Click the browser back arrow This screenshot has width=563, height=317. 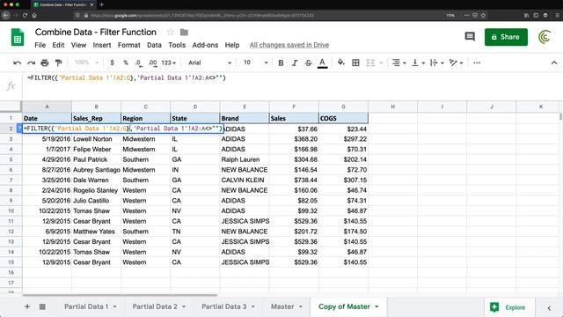pyautogui.click(x=6, y=16)
